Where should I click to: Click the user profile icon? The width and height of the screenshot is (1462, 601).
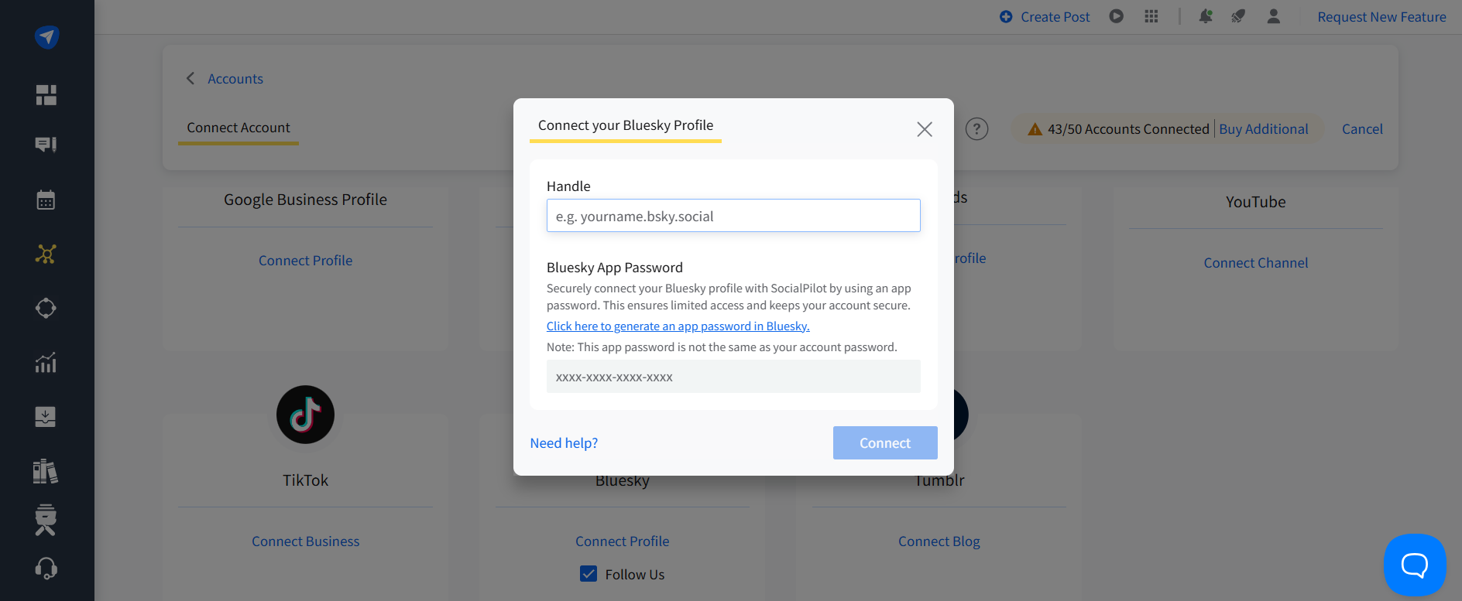coord(1273,16)
